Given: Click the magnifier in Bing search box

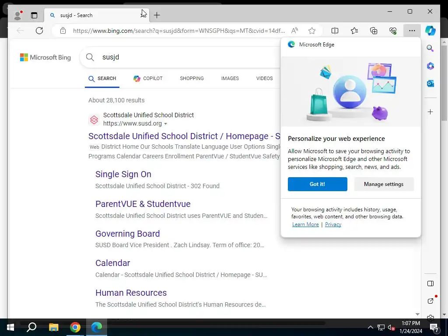Looking at the screenshot, I should (x=90, y=57).
